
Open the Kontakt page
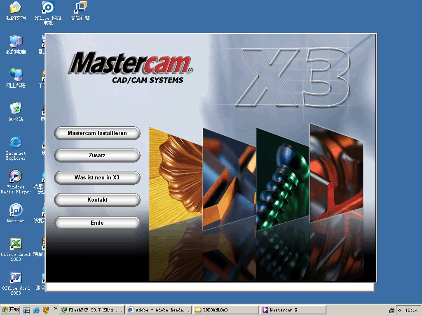coord(97,200)
